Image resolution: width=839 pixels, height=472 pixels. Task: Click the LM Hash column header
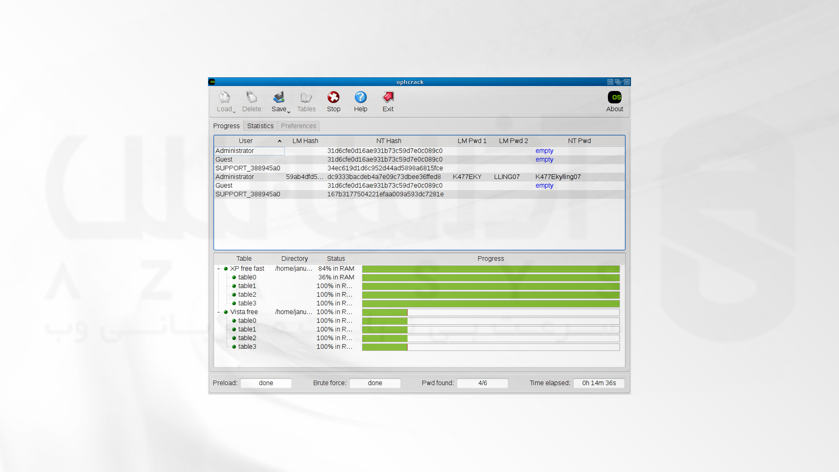tap(305, 141)
